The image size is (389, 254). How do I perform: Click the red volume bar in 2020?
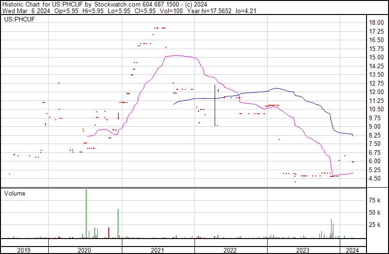click(x=109, y=232)
